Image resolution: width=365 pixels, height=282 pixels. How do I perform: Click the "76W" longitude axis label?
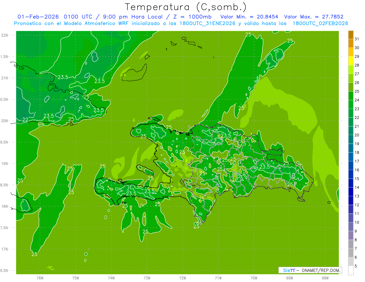coord(40,278)
